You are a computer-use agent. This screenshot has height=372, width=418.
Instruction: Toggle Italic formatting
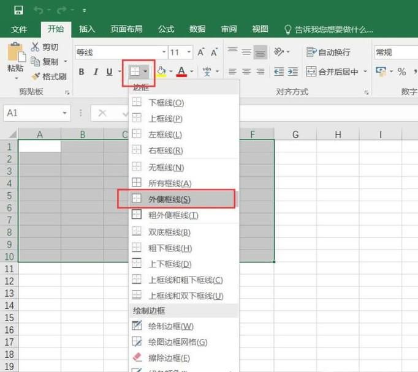pos(96,72)
